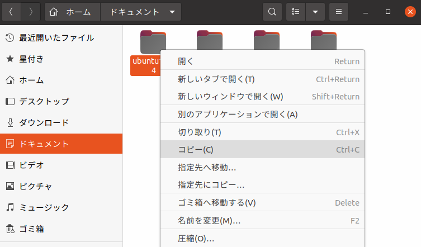Expand the ドキュメント path dropdown arrow
The width and height of the screenshot is (421, 247).
pos(172,12)
